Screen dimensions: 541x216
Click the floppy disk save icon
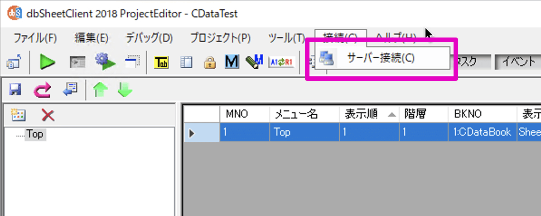pos(15,90)
